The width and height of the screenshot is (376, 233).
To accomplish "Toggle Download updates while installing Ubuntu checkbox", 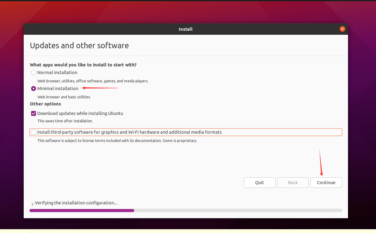I will [34, 113].
